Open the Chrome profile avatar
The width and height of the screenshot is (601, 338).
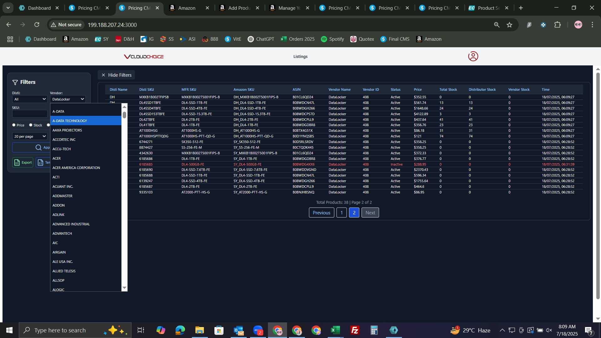point(578,25)
